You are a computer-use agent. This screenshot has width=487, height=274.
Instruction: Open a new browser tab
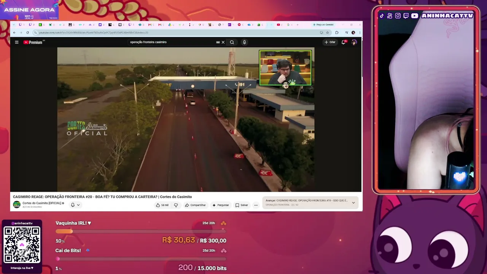(298, 25)
